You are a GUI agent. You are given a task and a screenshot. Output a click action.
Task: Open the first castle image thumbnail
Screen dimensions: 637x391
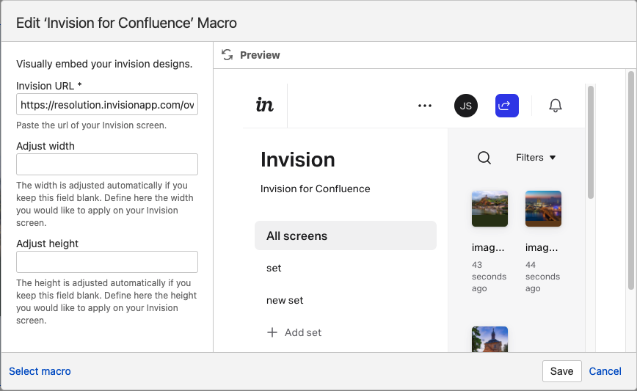[x=489, y=209]
